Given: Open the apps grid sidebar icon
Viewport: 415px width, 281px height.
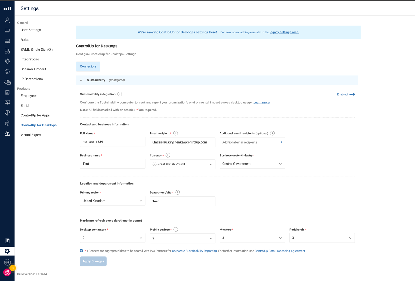Looking at the screenshot, I should pyautogui.click(x=7, y=51).
